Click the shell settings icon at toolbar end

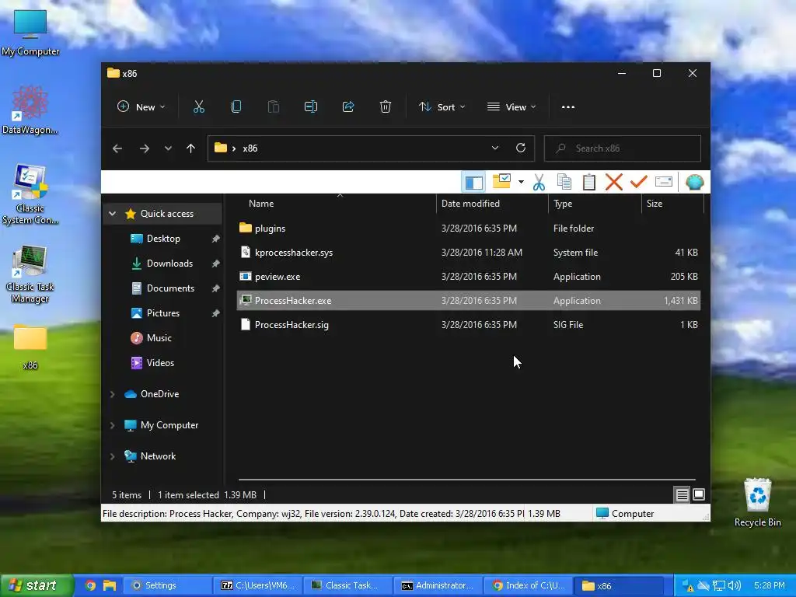tap(694, 182)
